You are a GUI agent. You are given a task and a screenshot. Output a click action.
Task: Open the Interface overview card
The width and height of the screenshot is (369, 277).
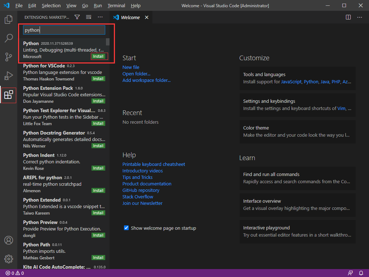pos(297,205)
